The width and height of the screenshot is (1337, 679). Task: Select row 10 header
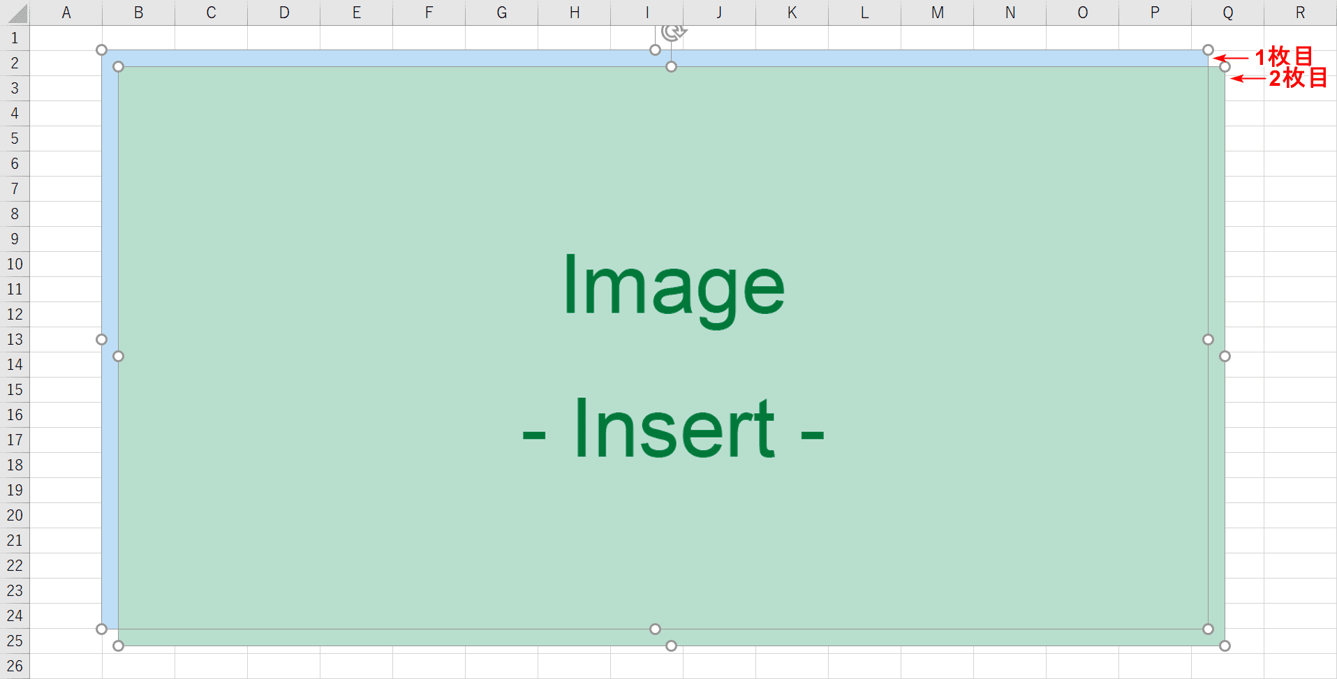coord(15,264)
